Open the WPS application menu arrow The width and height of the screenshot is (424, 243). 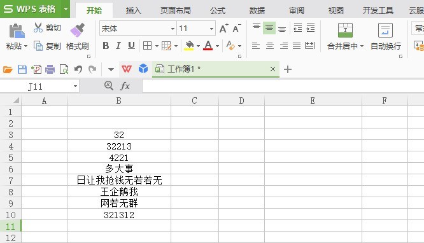click(x=66, y=9)
